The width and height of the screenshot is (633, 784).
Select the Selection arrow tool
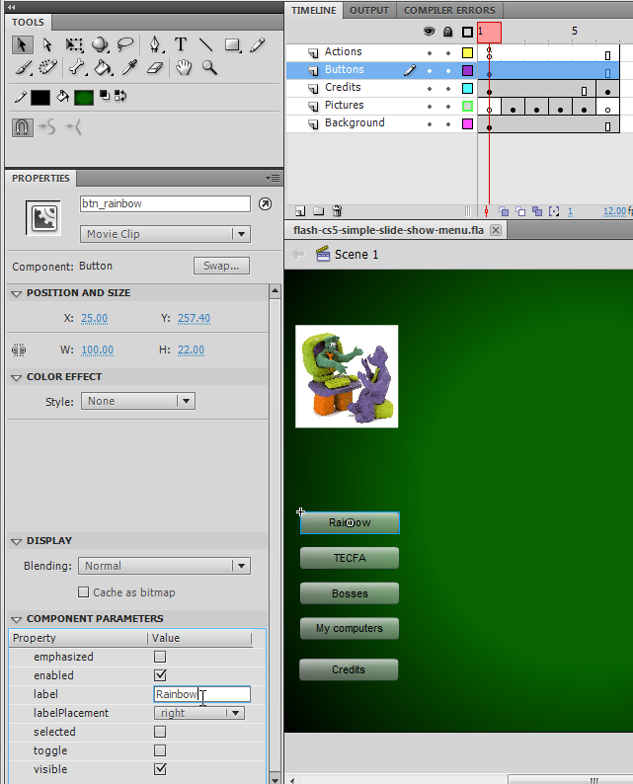pos(22,44)
